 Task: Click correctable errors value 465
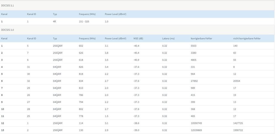pos(193,116)
